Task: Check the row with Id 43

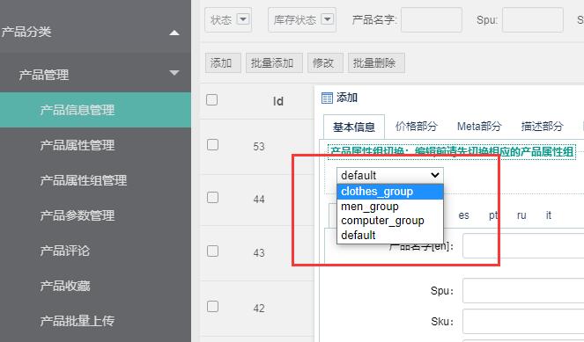Action: click(x=212, y=251)
